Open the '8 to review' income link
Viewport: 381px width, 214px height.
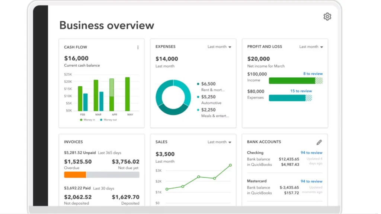tap(313, 74)
